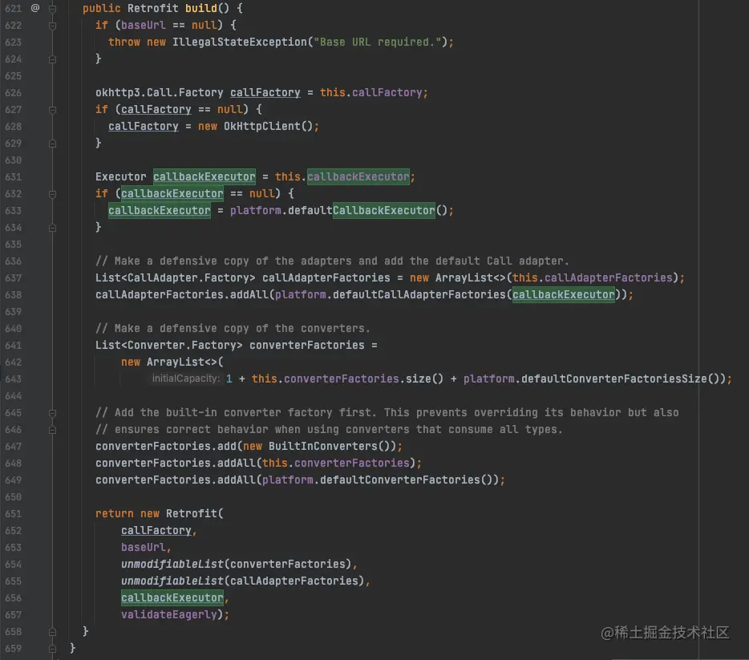This screenshot has width=749, height=660.
Task: Click the class fold end marker at line 659
Action: (53, 649)
